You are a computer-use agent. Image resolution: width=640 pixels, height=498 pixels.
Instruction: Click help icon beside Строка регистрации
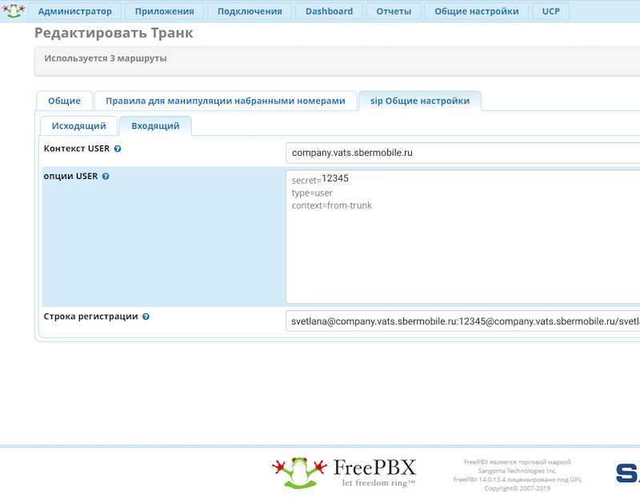(x=146, y=317)
